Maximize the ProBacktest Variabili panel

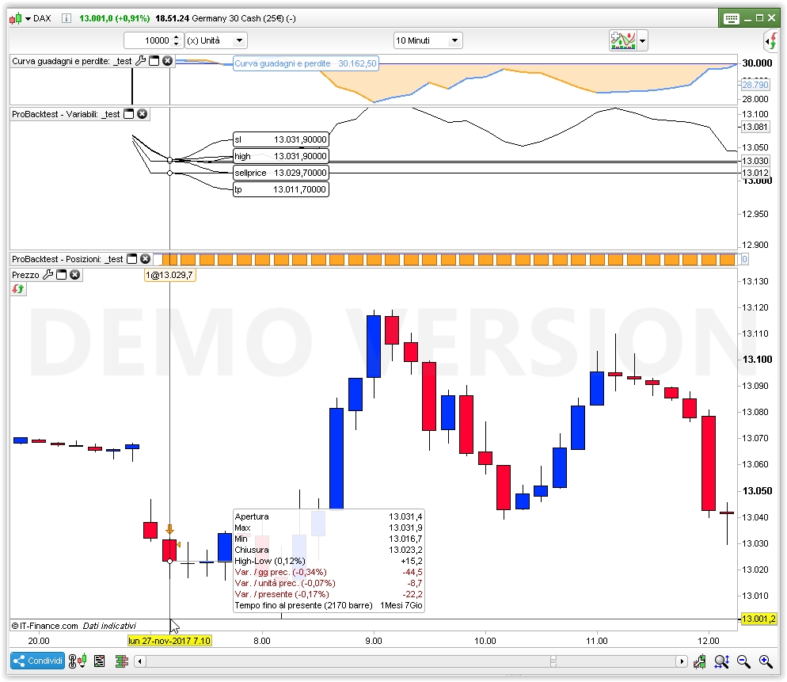tap(129, 114)
